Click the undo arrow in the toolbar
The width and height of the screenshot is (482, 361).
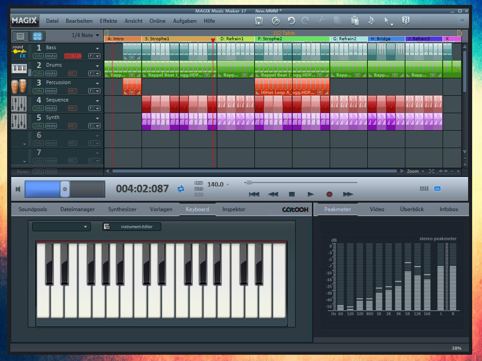click(x=291, y=21)
